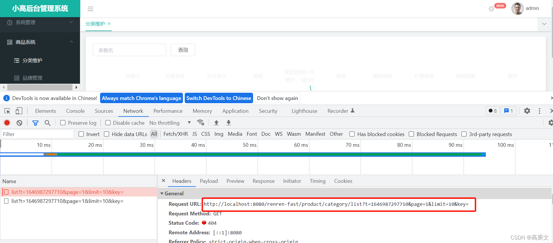Open the Sources panel

[x=104, y=111]
